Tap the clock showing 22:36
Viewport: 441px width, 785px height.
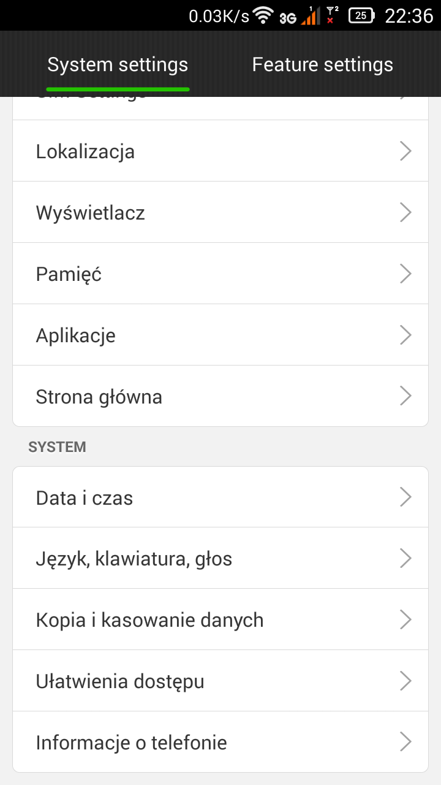pyautogui.click(x=409, y=15)
